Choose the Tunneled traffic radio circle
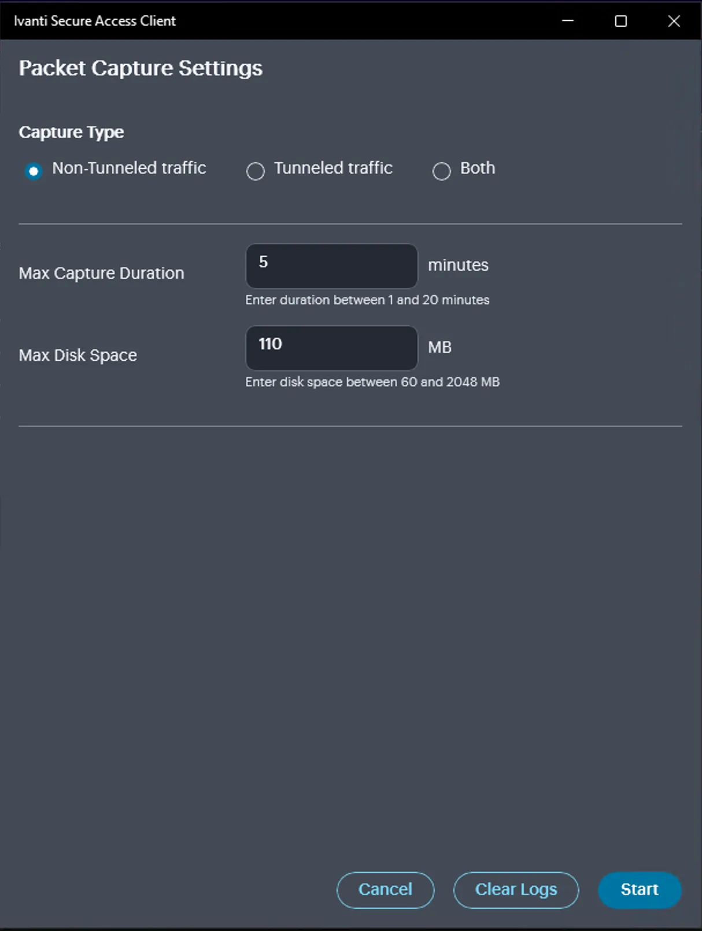Screen dimensions: 702x931 pos(255,171)
